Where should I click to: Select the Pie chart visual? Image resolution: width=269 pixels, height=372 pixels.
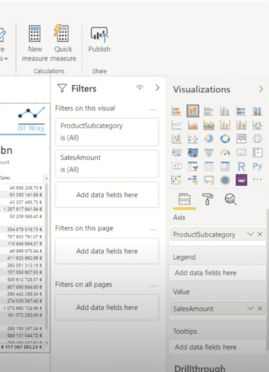pos(209,138)
